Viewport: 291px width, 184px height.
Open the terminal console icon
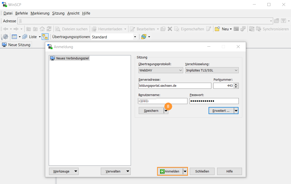coord(236,29)
